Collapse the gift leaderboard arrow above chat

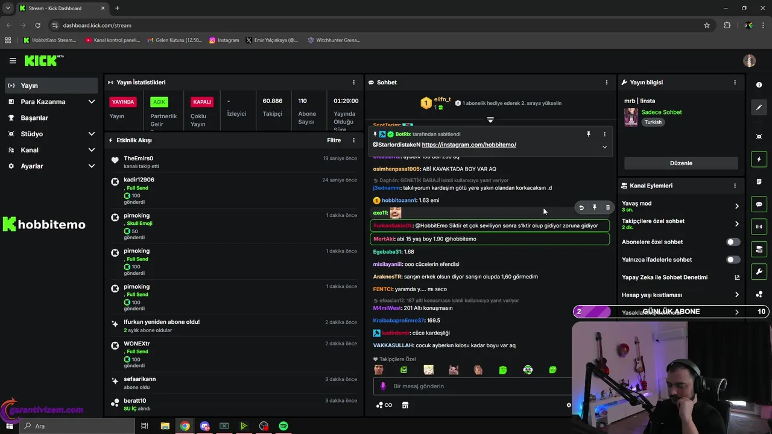click(x=490, y=120)
